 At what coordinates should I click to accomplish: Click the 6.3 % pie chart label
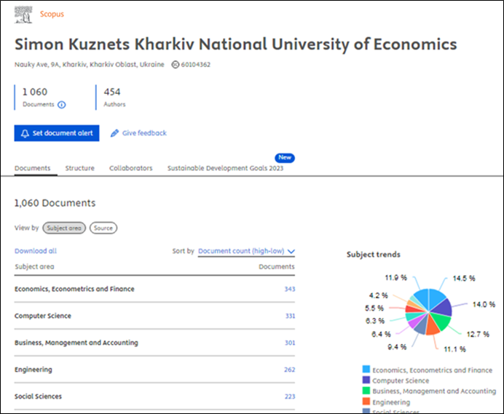coord(375,321)
